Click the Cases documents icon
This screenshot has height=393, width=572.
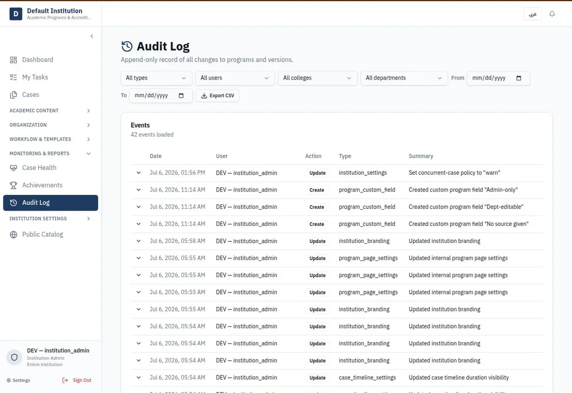pyautogui.click(x=13, y=95)
